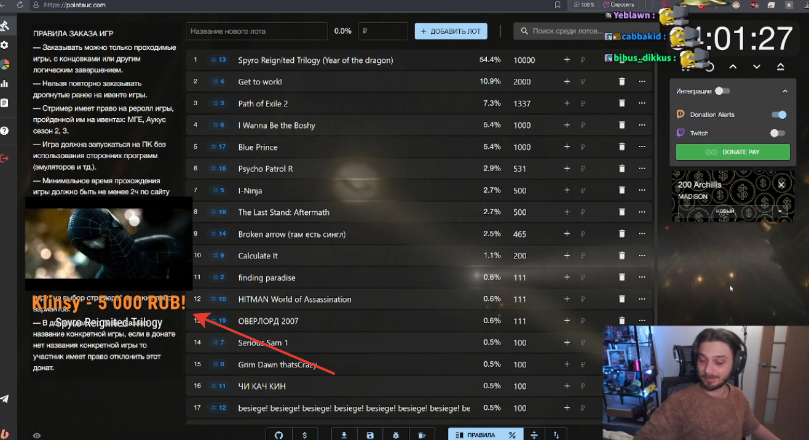The image size is (809, 440).
Task: Toggle the percent display button
Action: click(512, 435)
